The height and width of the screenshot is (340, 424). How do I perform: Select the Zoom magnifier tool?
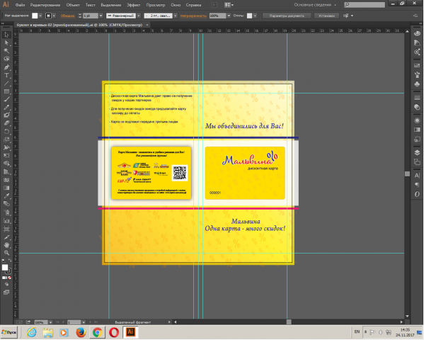(x=6, y=253)
